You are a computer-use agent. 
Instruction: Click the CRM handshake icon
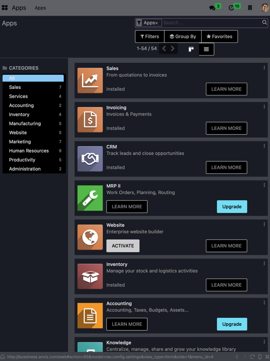(90, 158)
